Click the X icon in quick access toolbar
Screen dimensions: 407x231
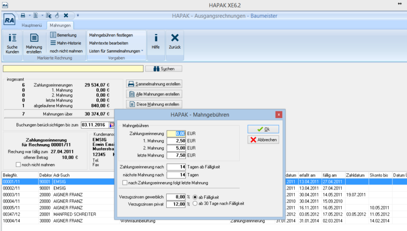(66, 15)
